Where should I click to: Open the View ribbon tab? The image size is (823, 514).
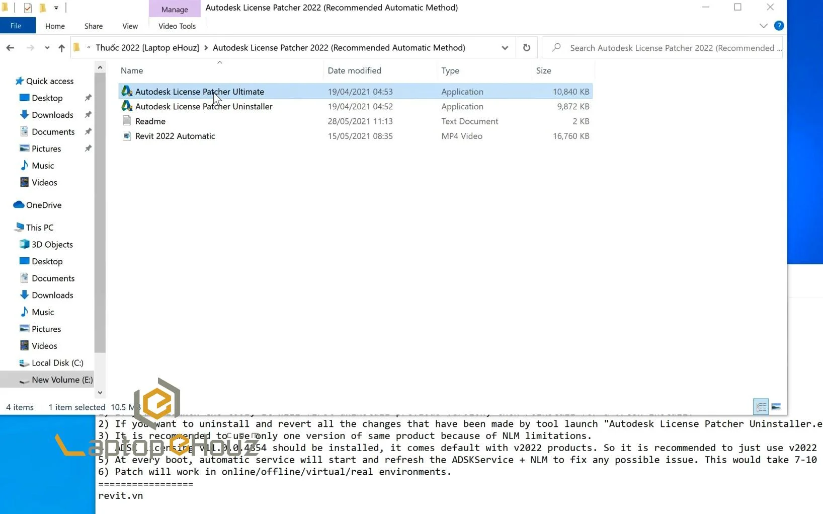[130, 26]
